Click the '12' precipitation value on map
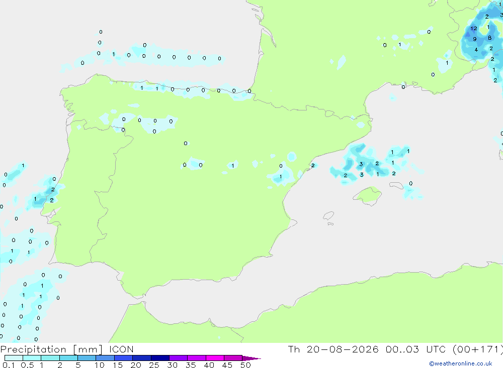Viewport: 503px width, 368px height. [x=474, y=29]
